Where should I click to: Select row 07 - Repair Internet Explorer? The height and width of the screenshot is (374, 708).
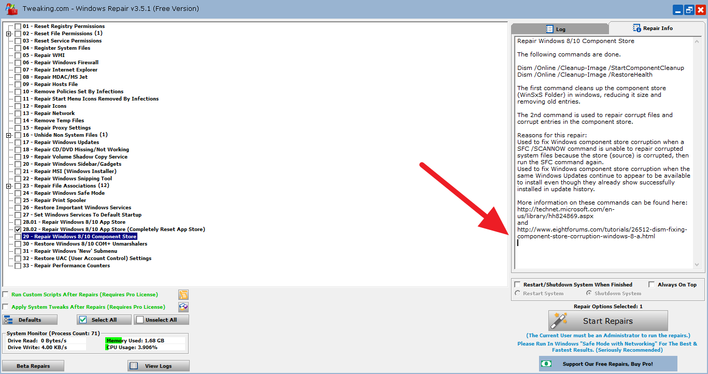pos(60,70)
